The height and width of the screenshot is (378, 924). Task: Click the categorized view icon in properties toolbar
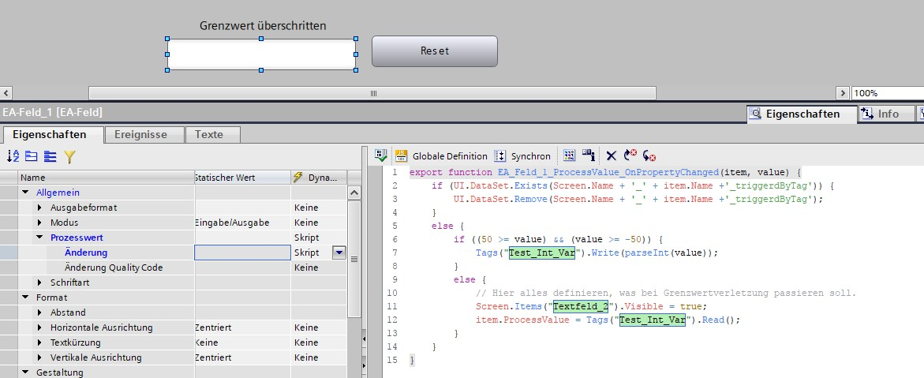(x=32, y=156)
